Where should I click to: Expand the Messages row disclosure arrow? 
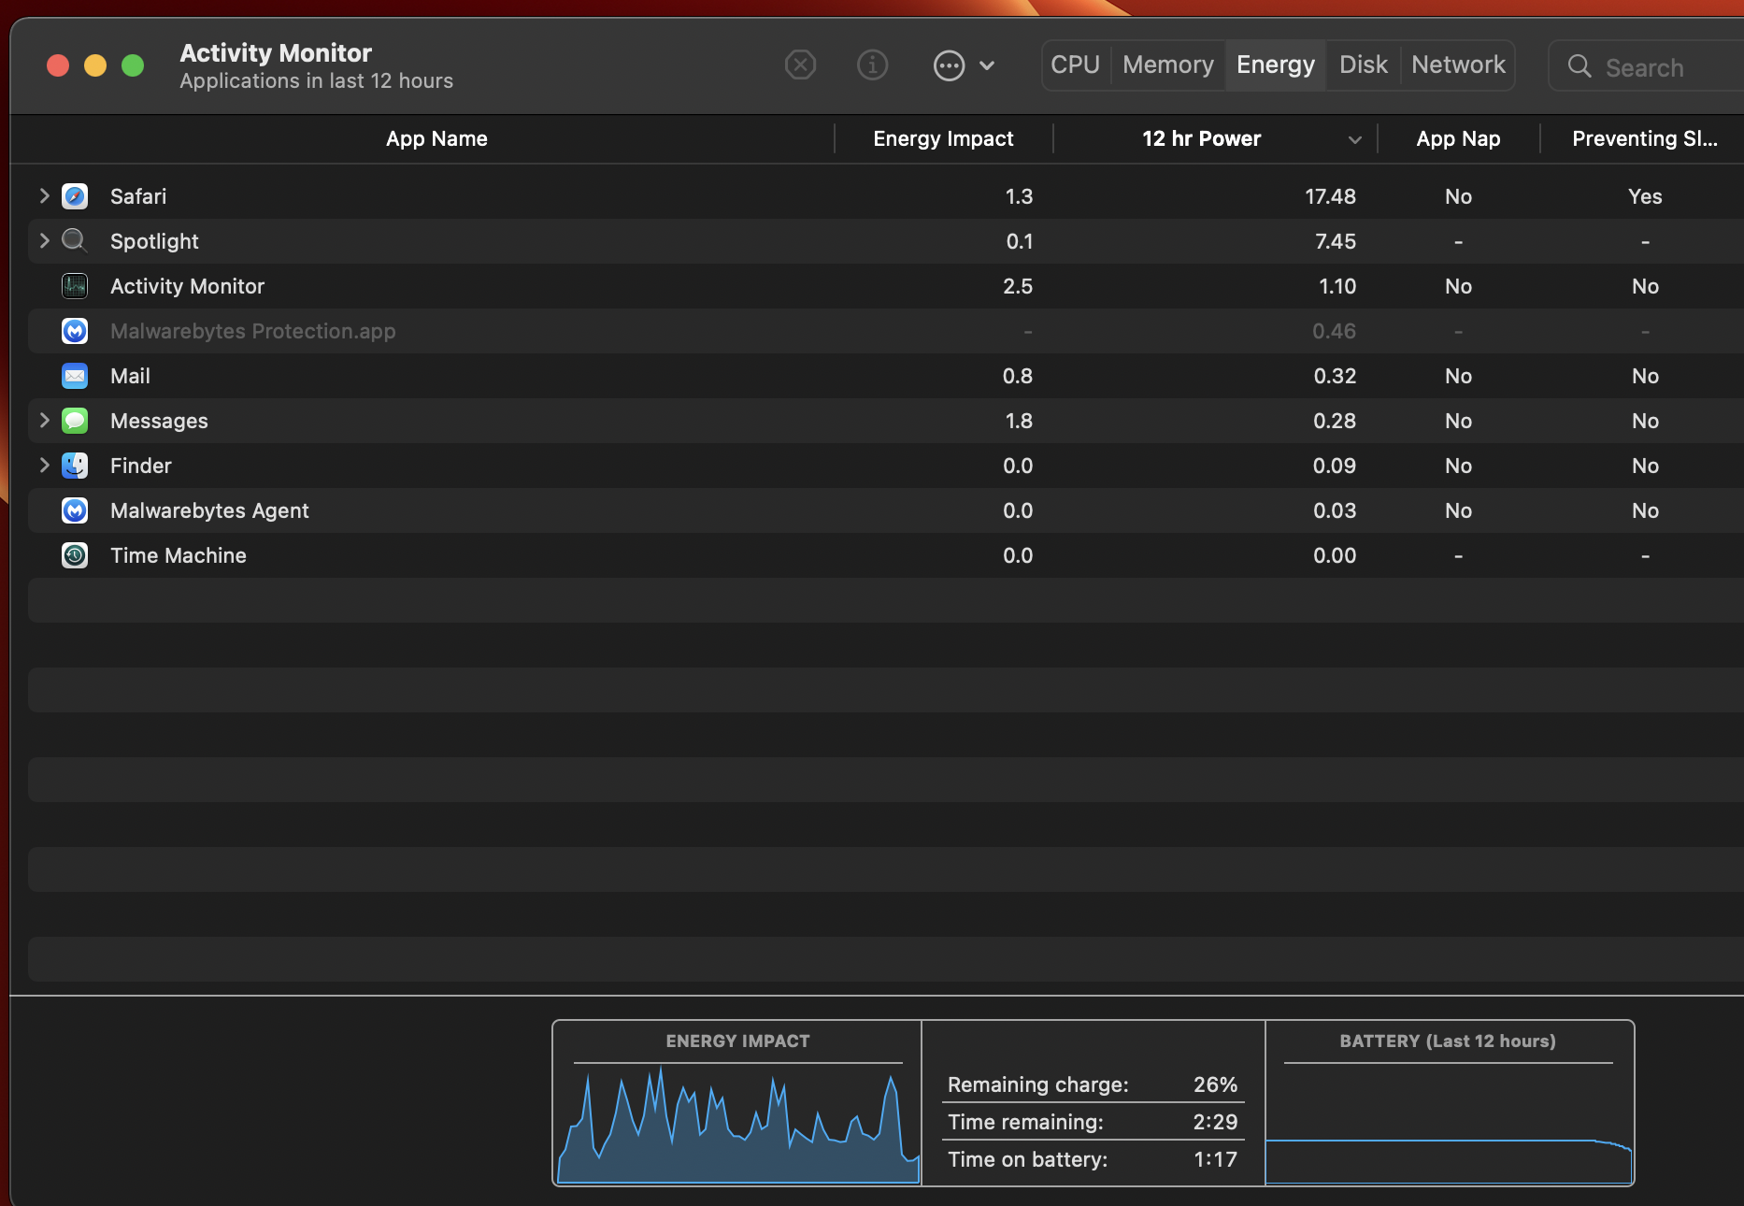click(44, 420)
